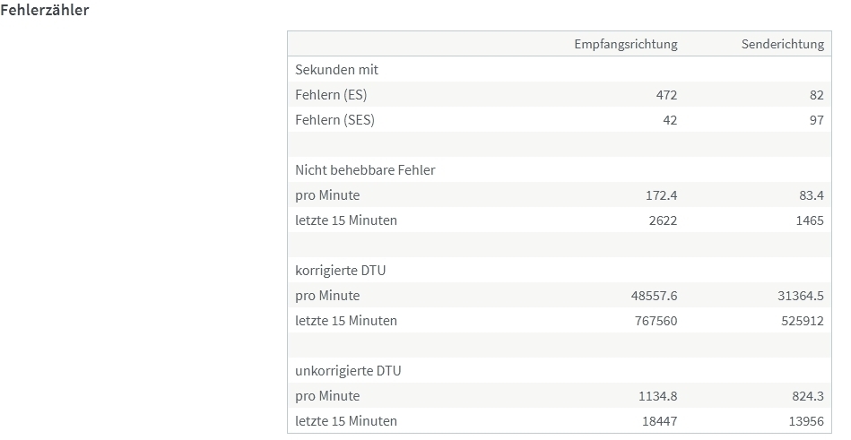
Task: Click the Fehlerzähler heading
Action: click(x=45, y=10)
